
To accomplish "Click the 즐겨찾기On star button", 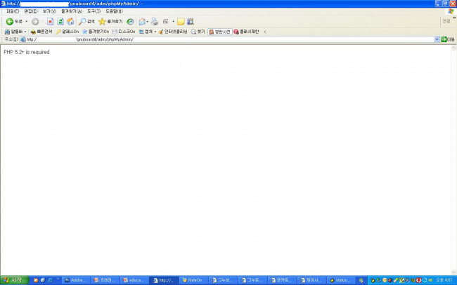I will pos(96,32).
